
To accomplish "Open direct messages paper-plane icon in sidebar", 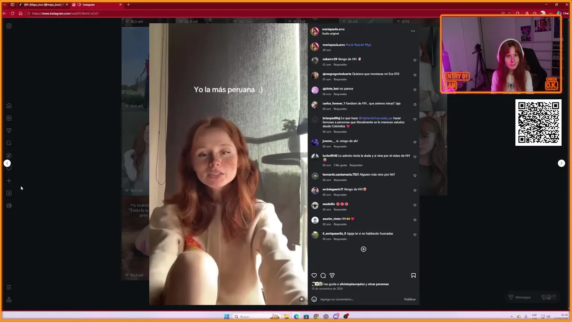I will coord(8,131).
